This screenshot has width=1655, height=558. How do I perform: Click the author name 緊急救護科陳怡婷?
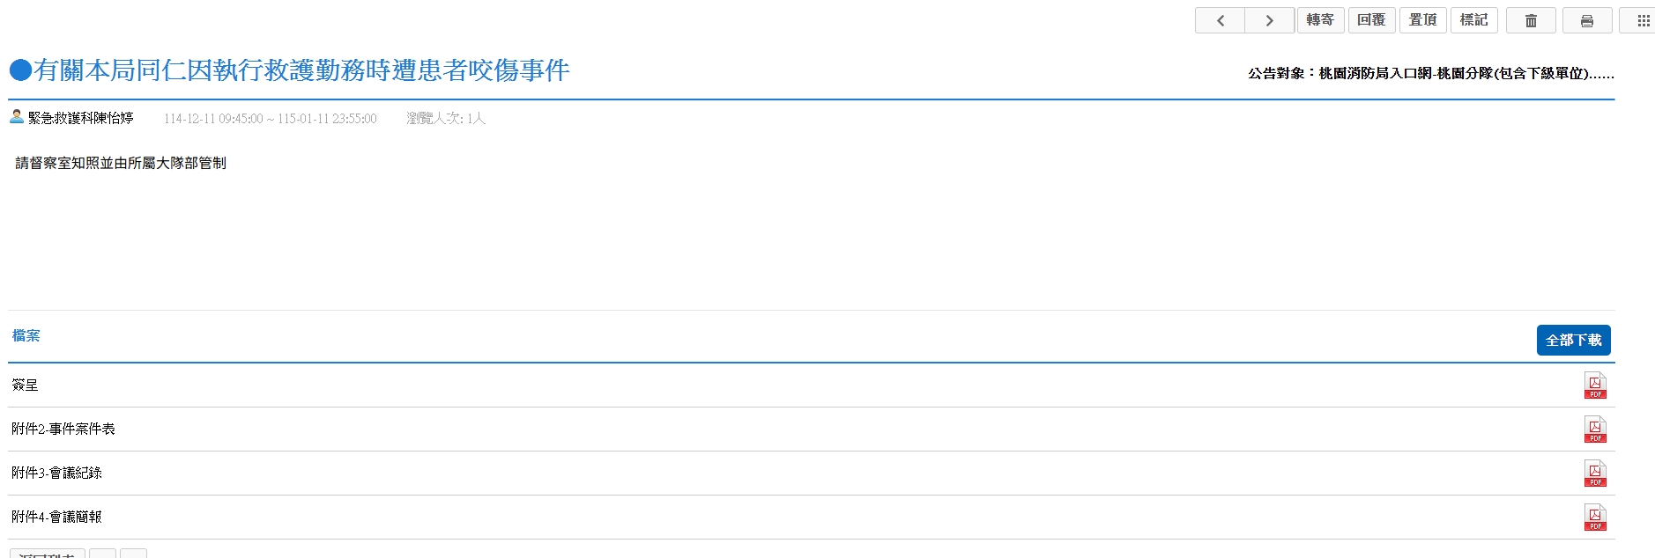80,118
